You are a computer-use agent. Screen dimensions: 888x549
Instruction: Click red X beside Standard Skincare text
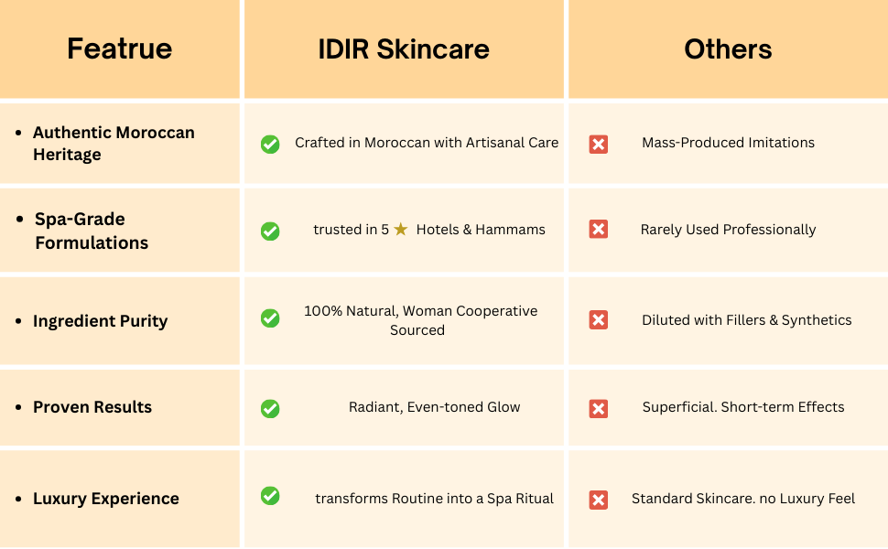pyautogui.click(x=599, y=500)
